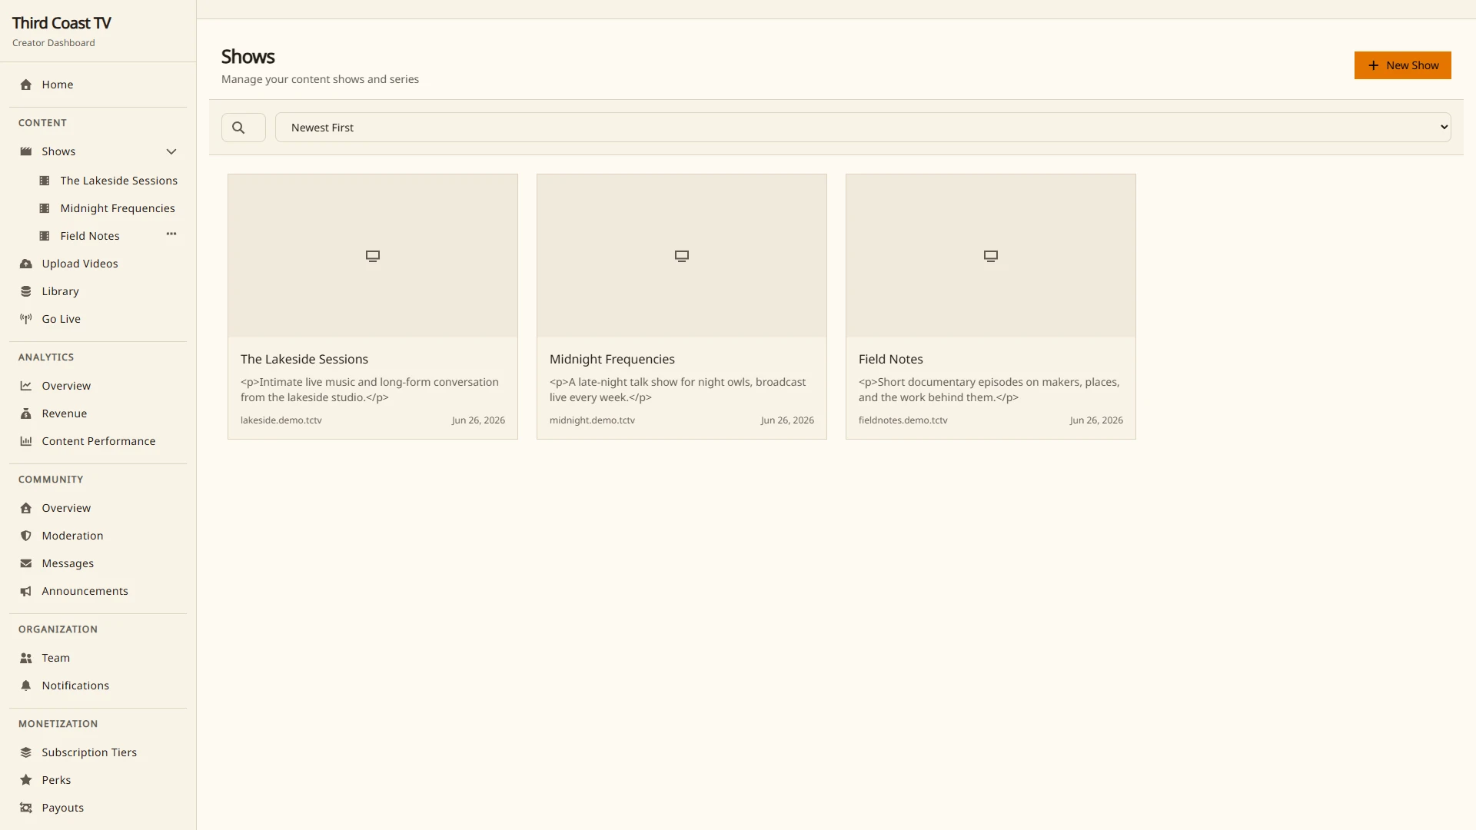
Task: Open the Newest First sort dropdown
Action: click(x=863, y=128)
